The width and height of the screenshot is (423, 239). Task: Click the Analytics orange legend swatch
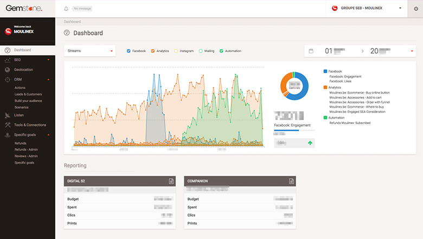[x=325, y=87]
